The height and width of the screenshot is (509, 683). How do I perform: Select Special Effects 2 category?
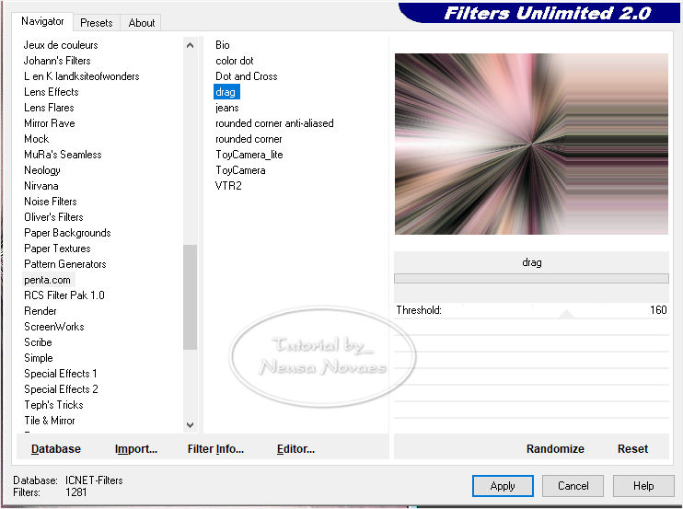tap(61, 389)
